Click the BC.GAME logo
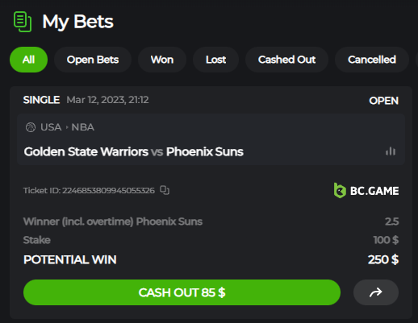This screenshot has width=418, height=323. [366, 191]
